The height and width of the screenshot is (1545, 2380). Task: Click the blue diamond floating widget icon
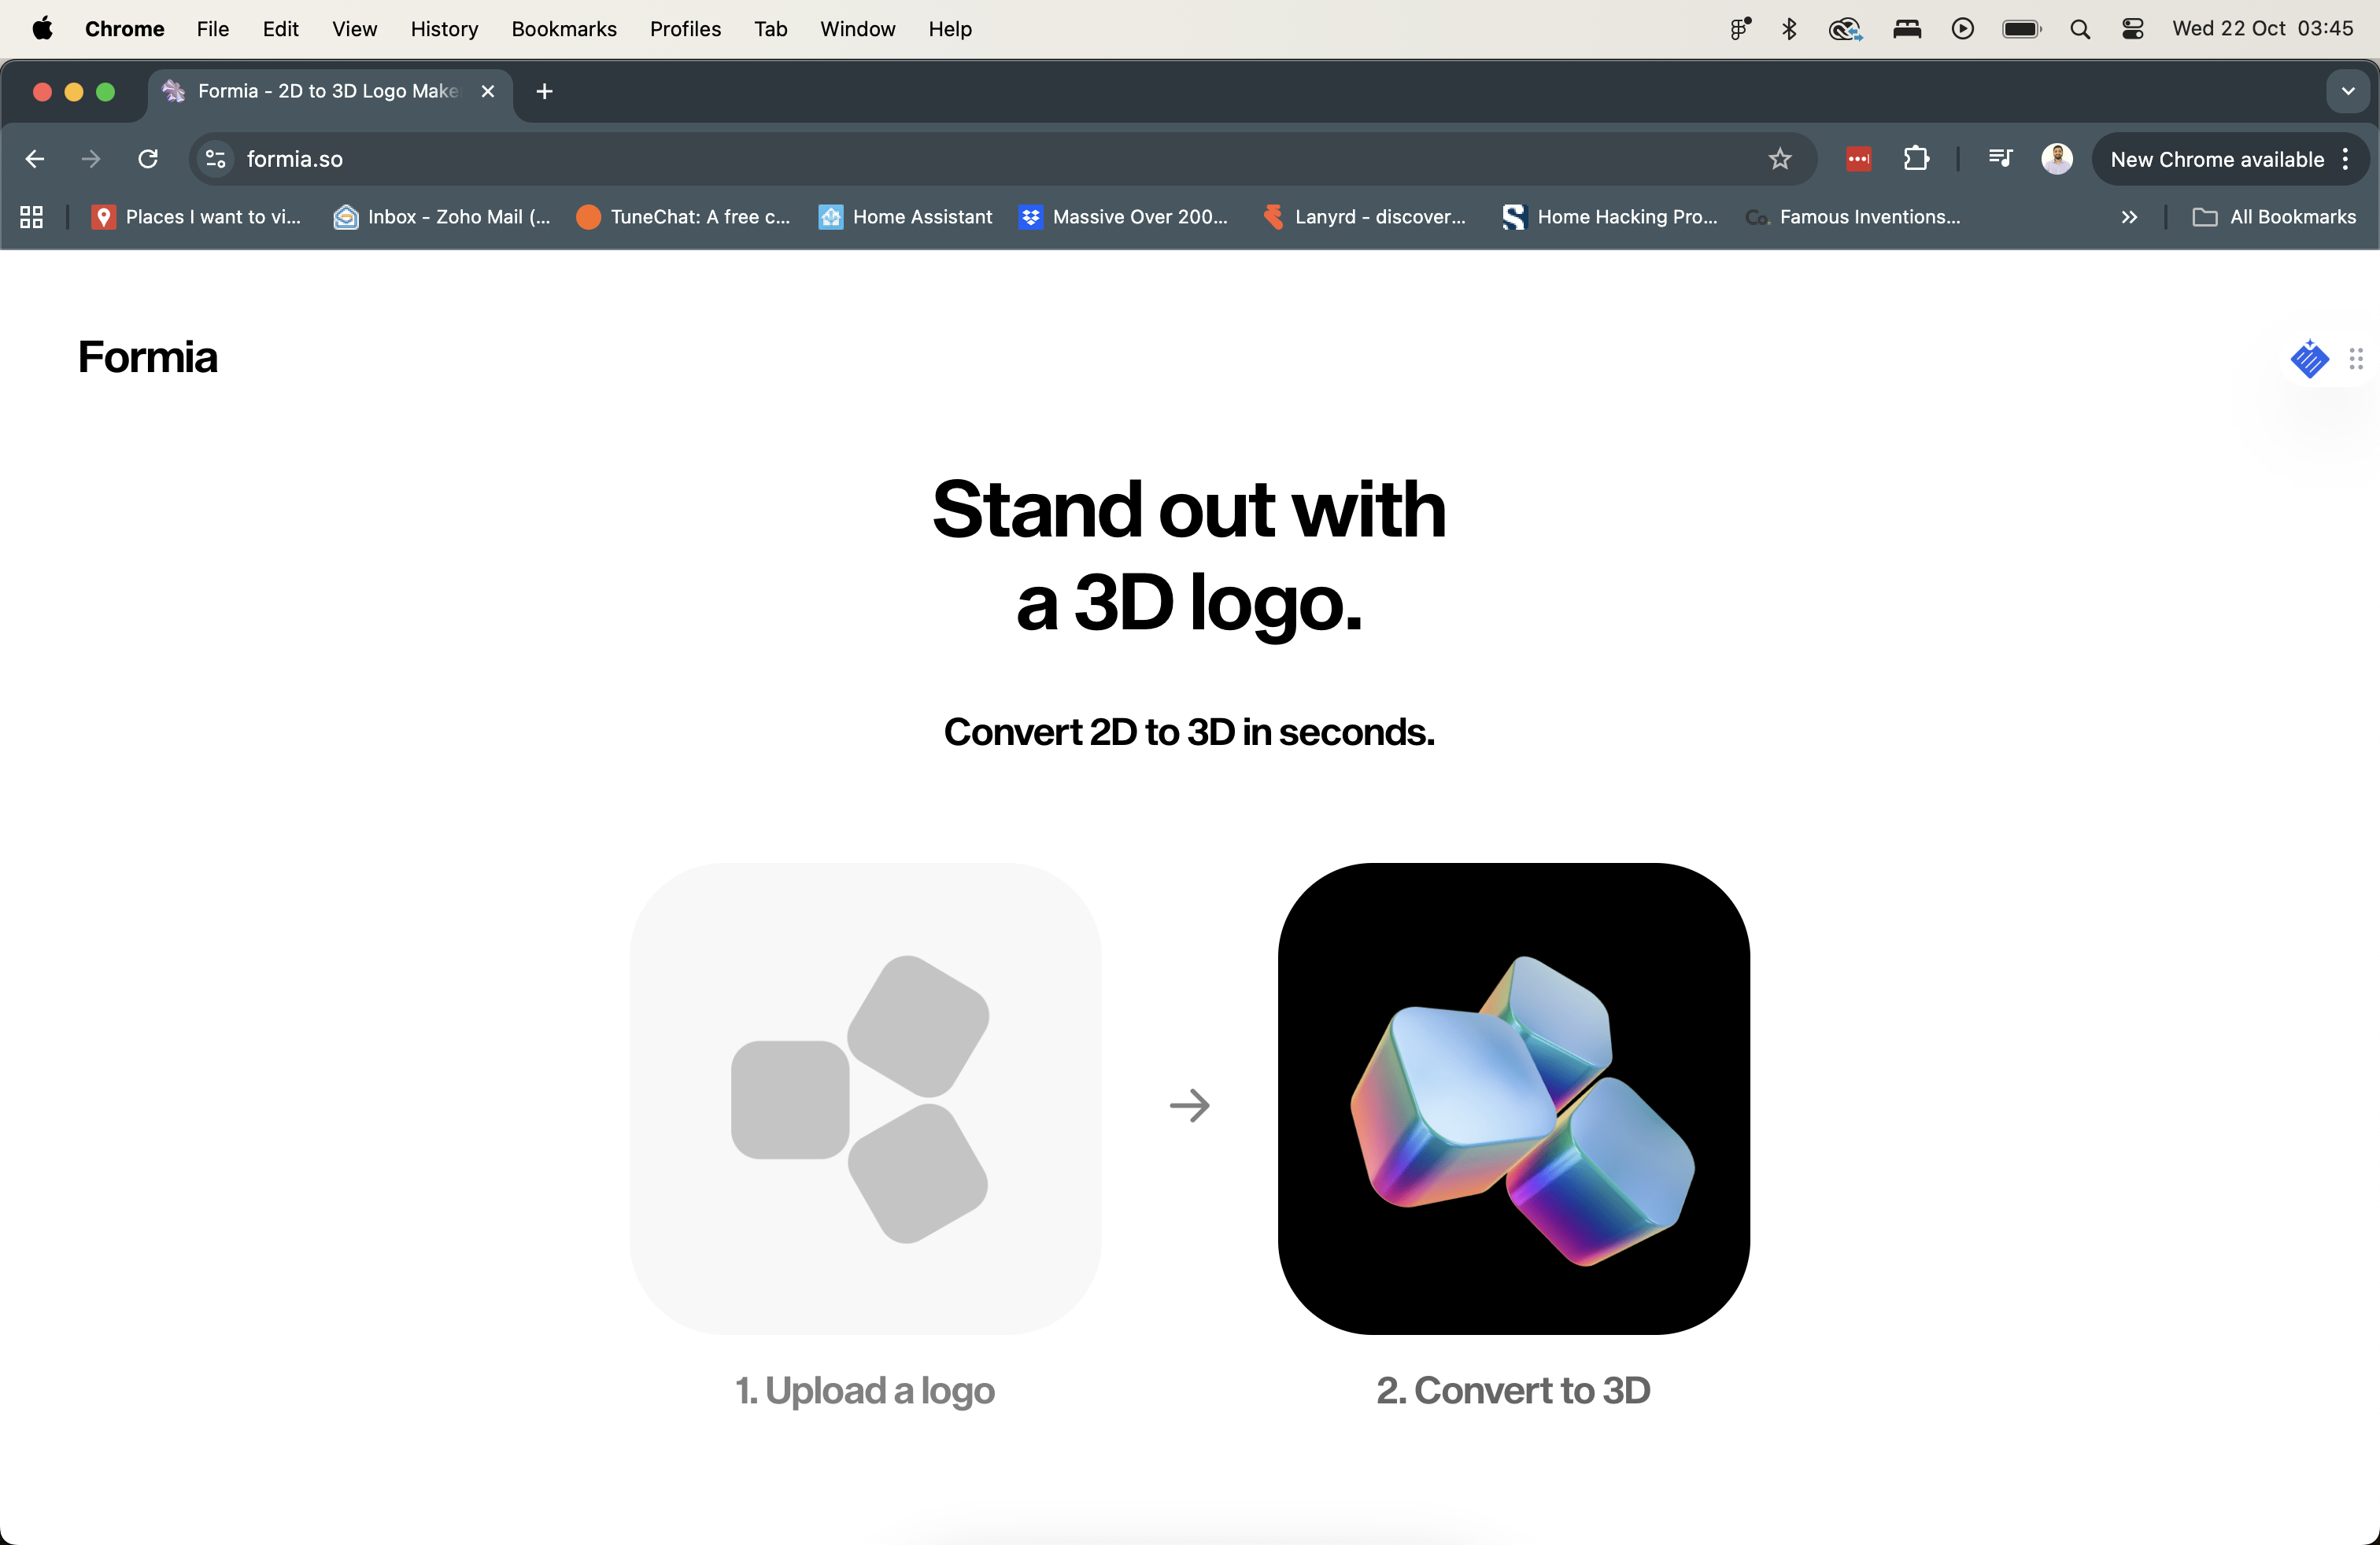(x=2309, y=359)
